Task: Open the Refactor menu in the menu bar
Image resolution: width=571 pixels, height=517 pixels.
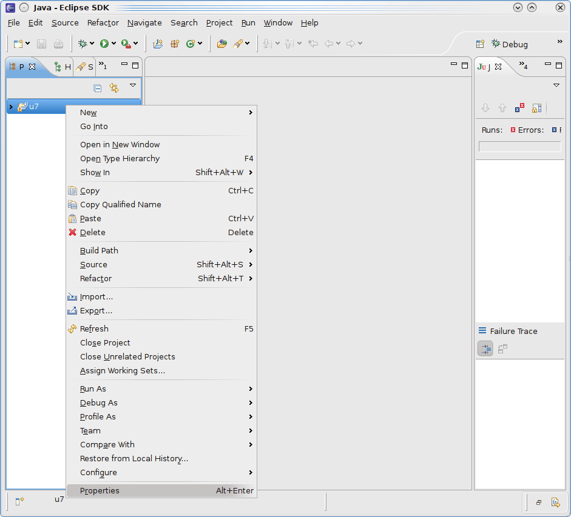Action: [103, 22]
